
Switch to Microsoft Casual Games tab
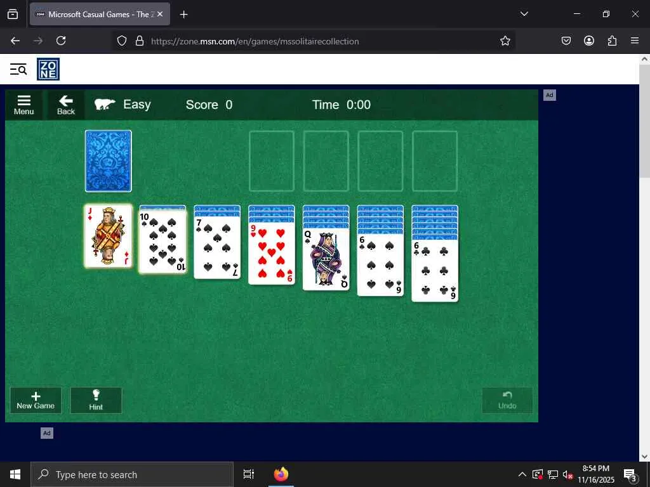(100, 14)
